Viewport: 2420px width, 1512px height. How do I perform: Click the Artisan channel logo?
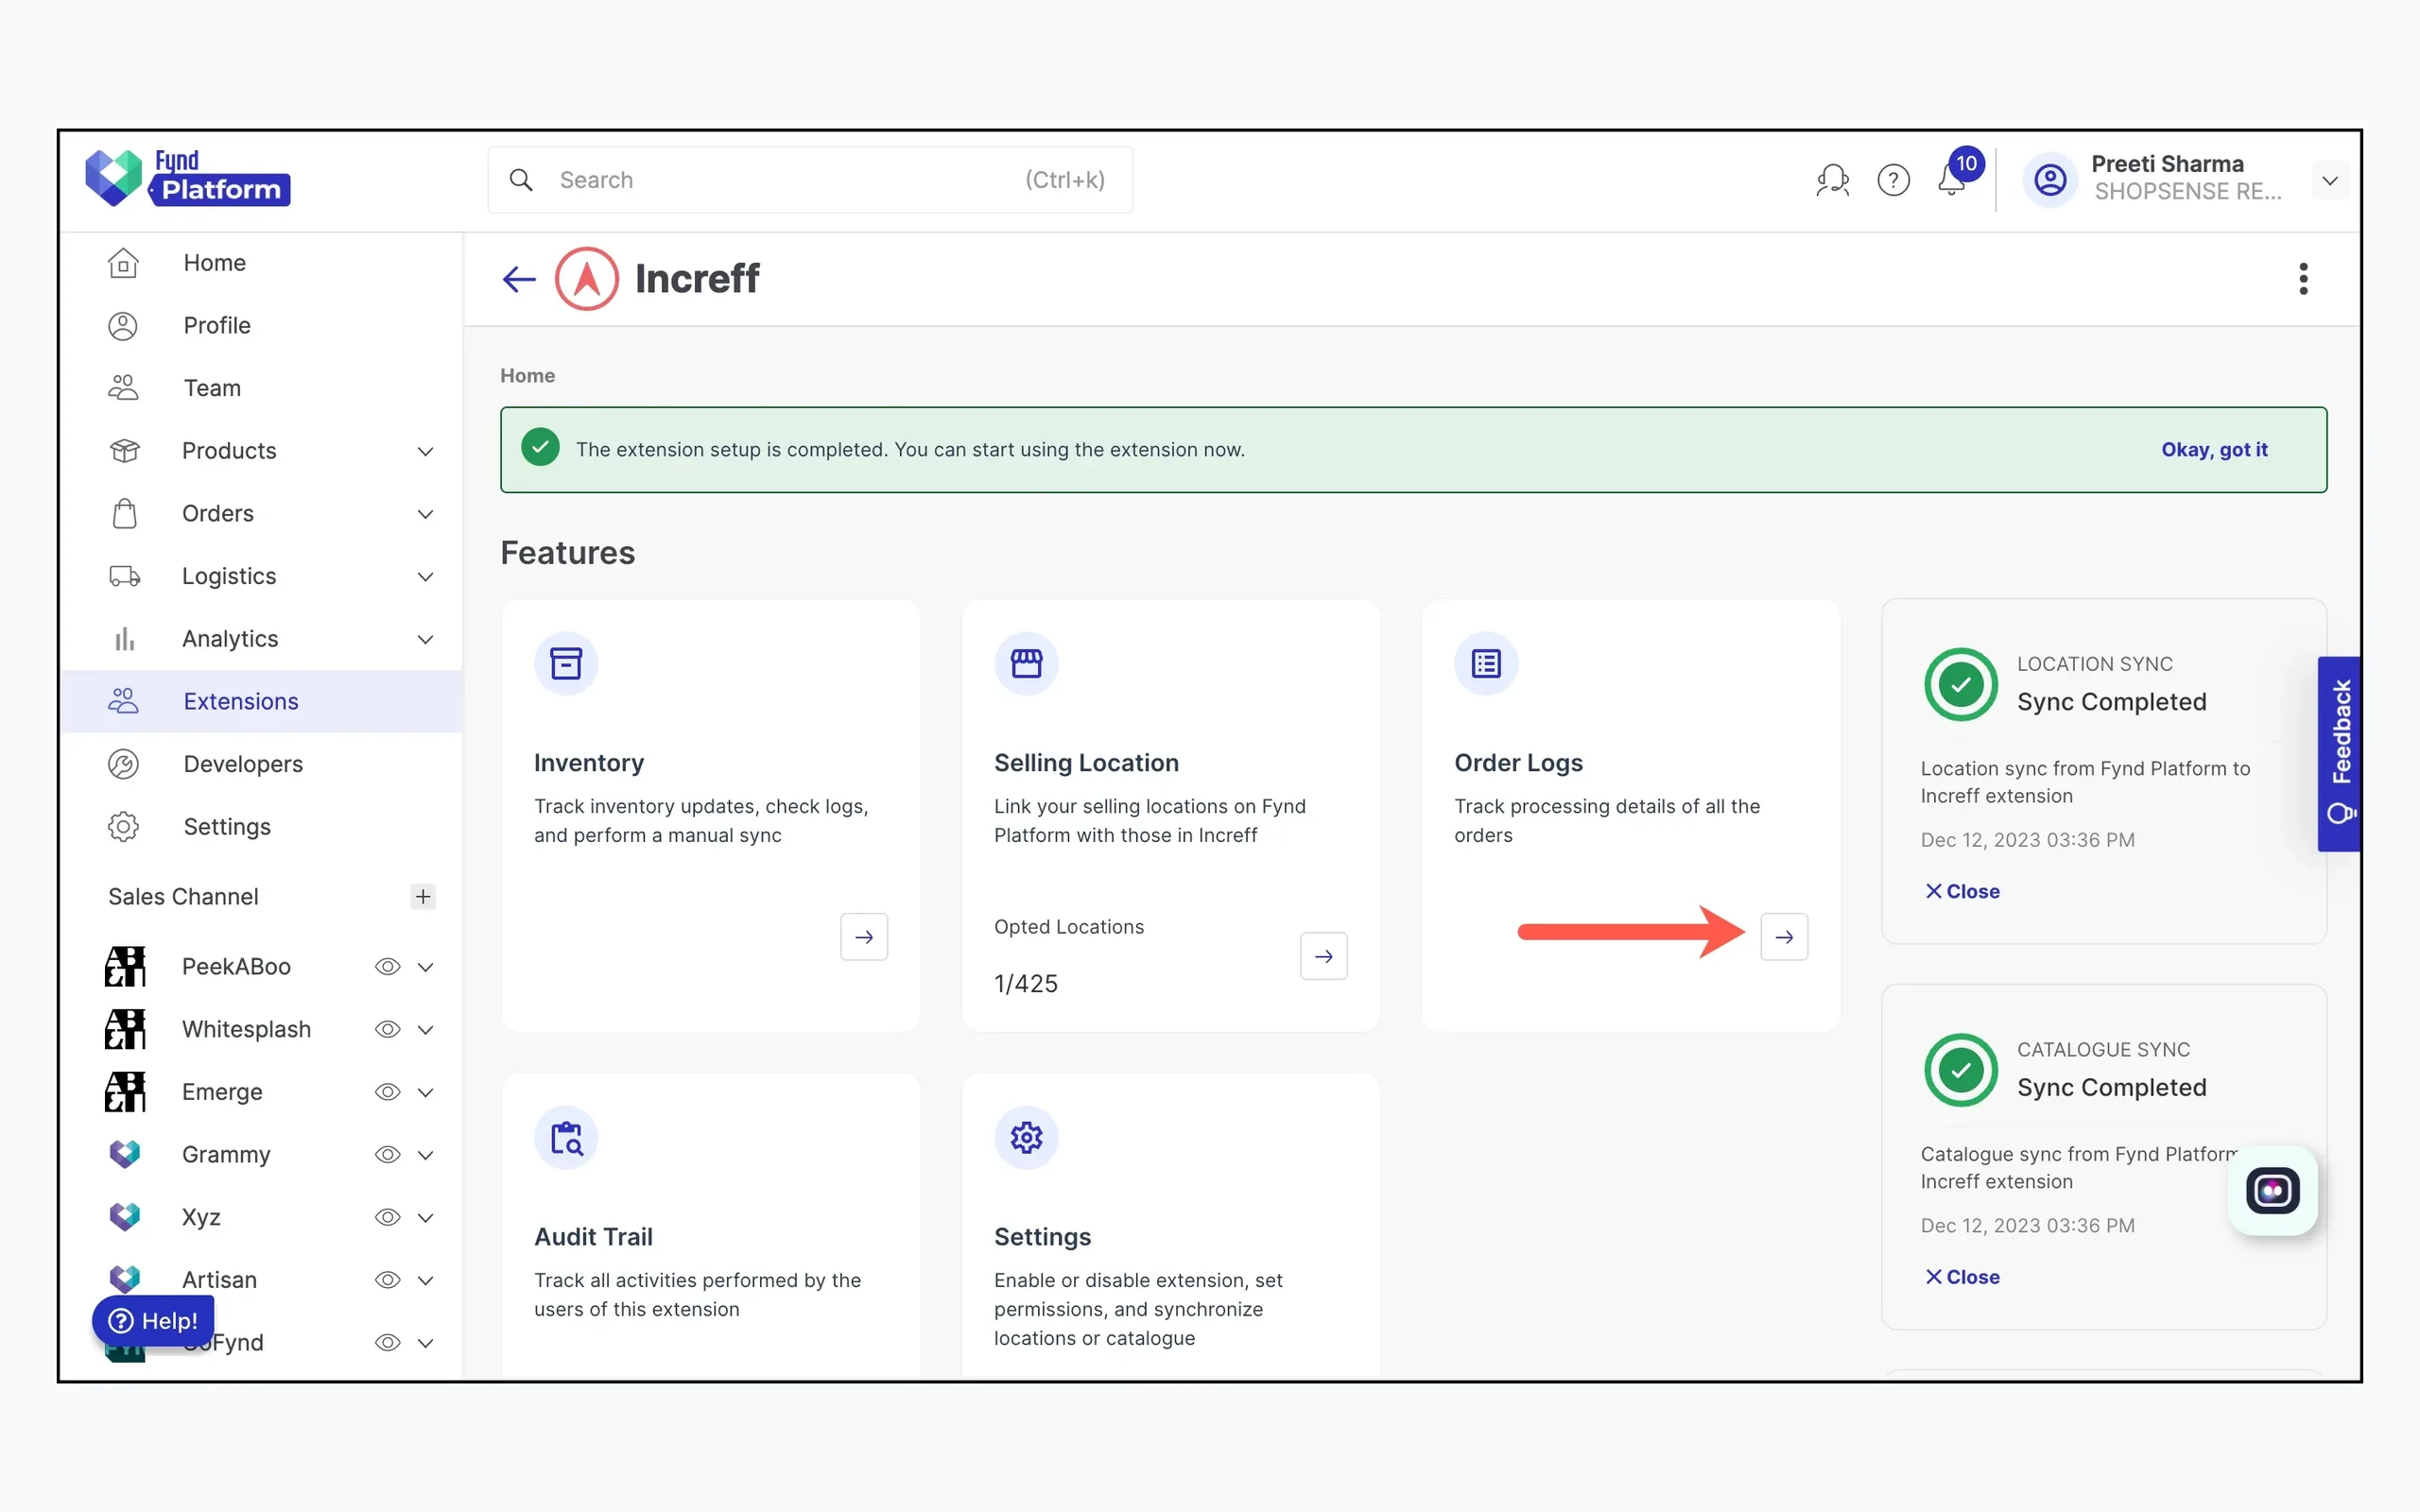[125, 1280]
